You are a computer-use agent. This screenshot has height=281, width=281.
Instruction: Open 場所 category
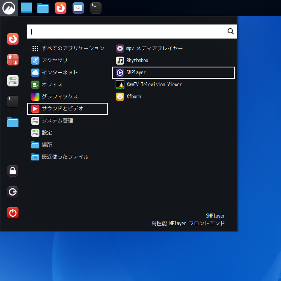pos(67,145)
